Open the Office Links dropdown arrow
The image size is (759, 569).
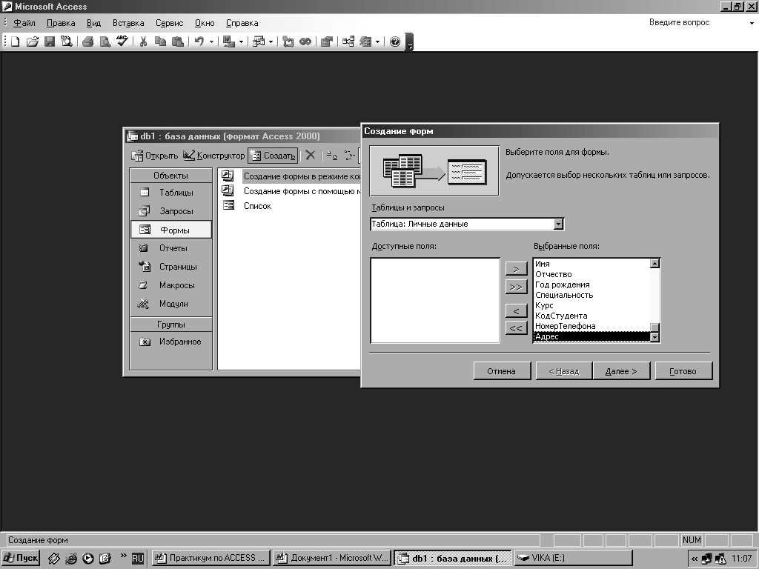[241, 42]
